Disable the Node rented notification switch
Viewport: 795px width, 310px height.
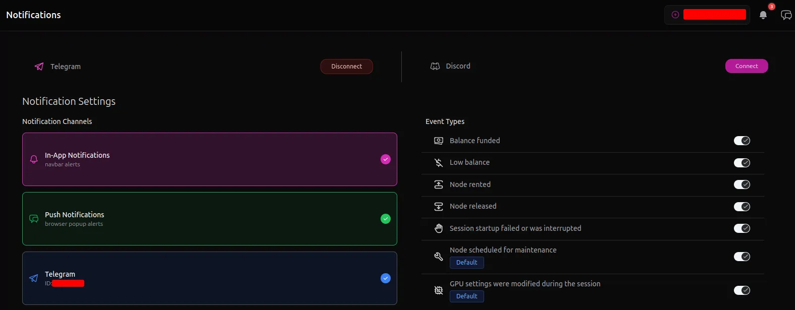click(x=742, y=184)
